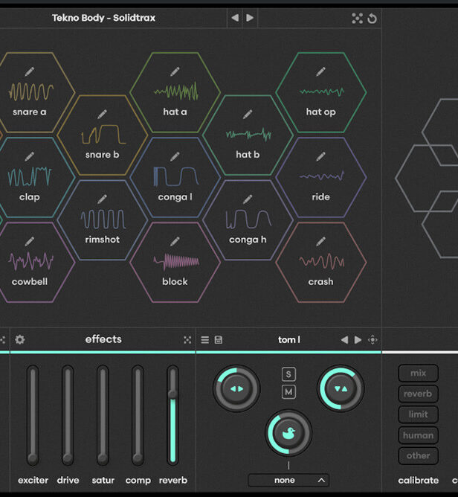The width and height of the screenshot is (458, 497).
Task: Select the snare b waveform
Action: point(103,135)
